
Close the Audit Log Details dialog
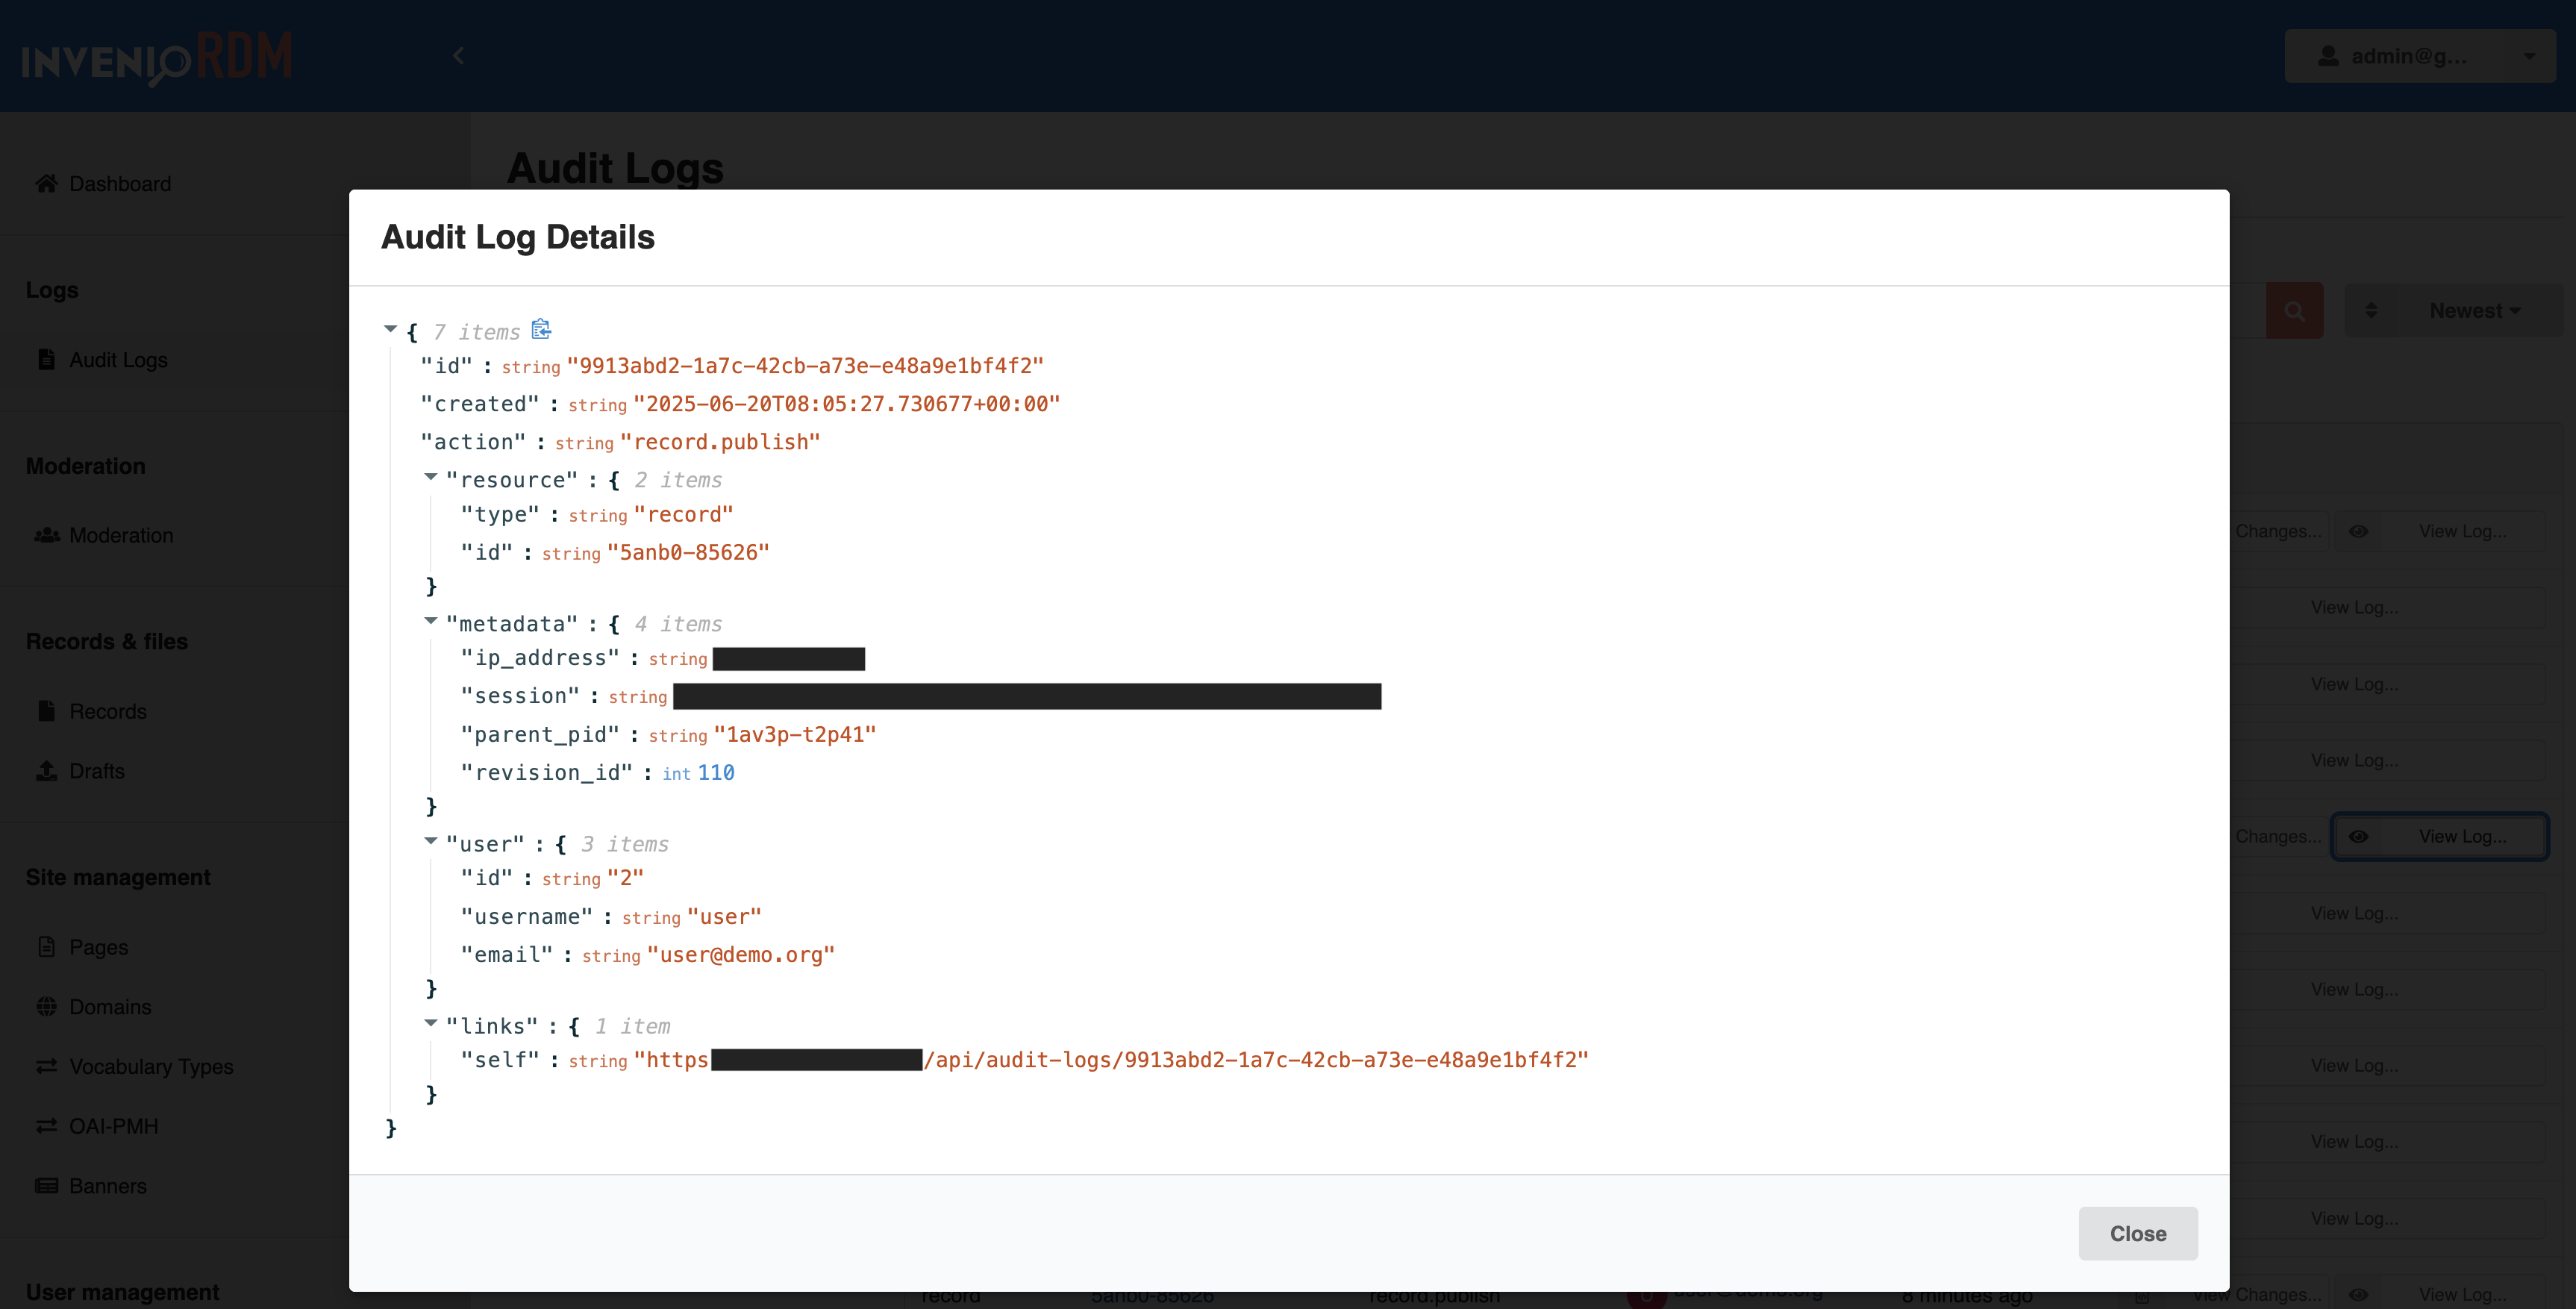point(2138,1233)
